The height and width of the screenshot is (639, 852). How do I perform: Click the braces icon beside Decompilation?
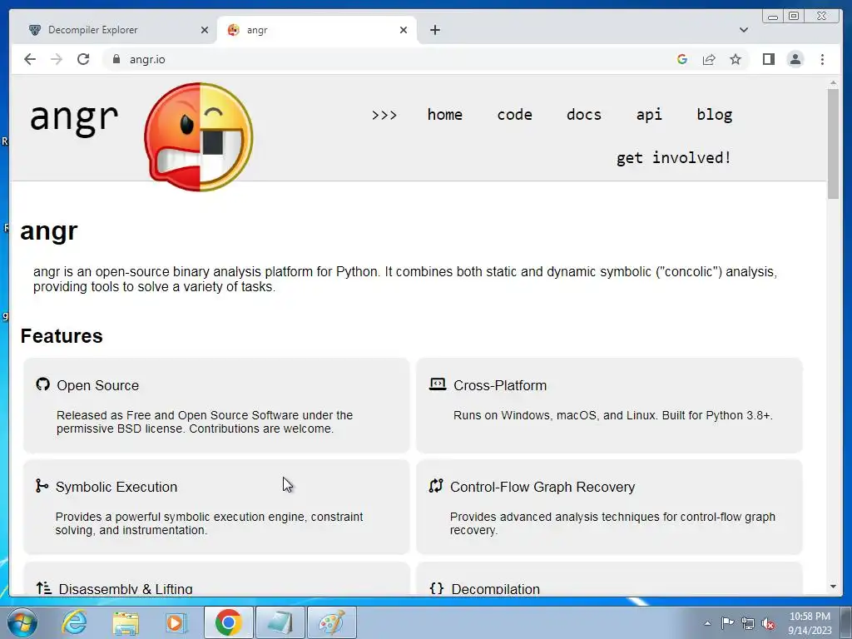pos(436,588)
